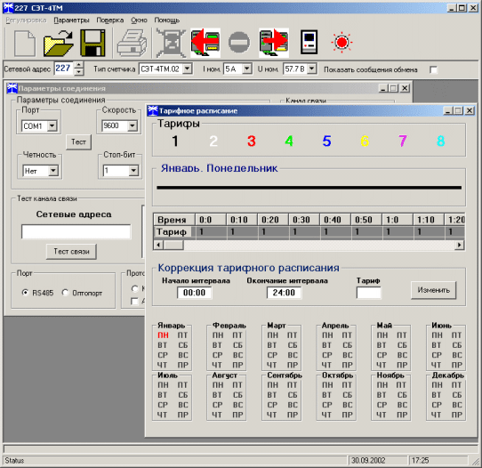Select red tariff number 3
The image size is (482, 468).
tap(252, 141)
